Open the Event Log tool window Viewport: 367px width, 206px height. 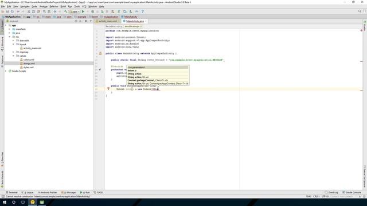[x=331, y=192]
